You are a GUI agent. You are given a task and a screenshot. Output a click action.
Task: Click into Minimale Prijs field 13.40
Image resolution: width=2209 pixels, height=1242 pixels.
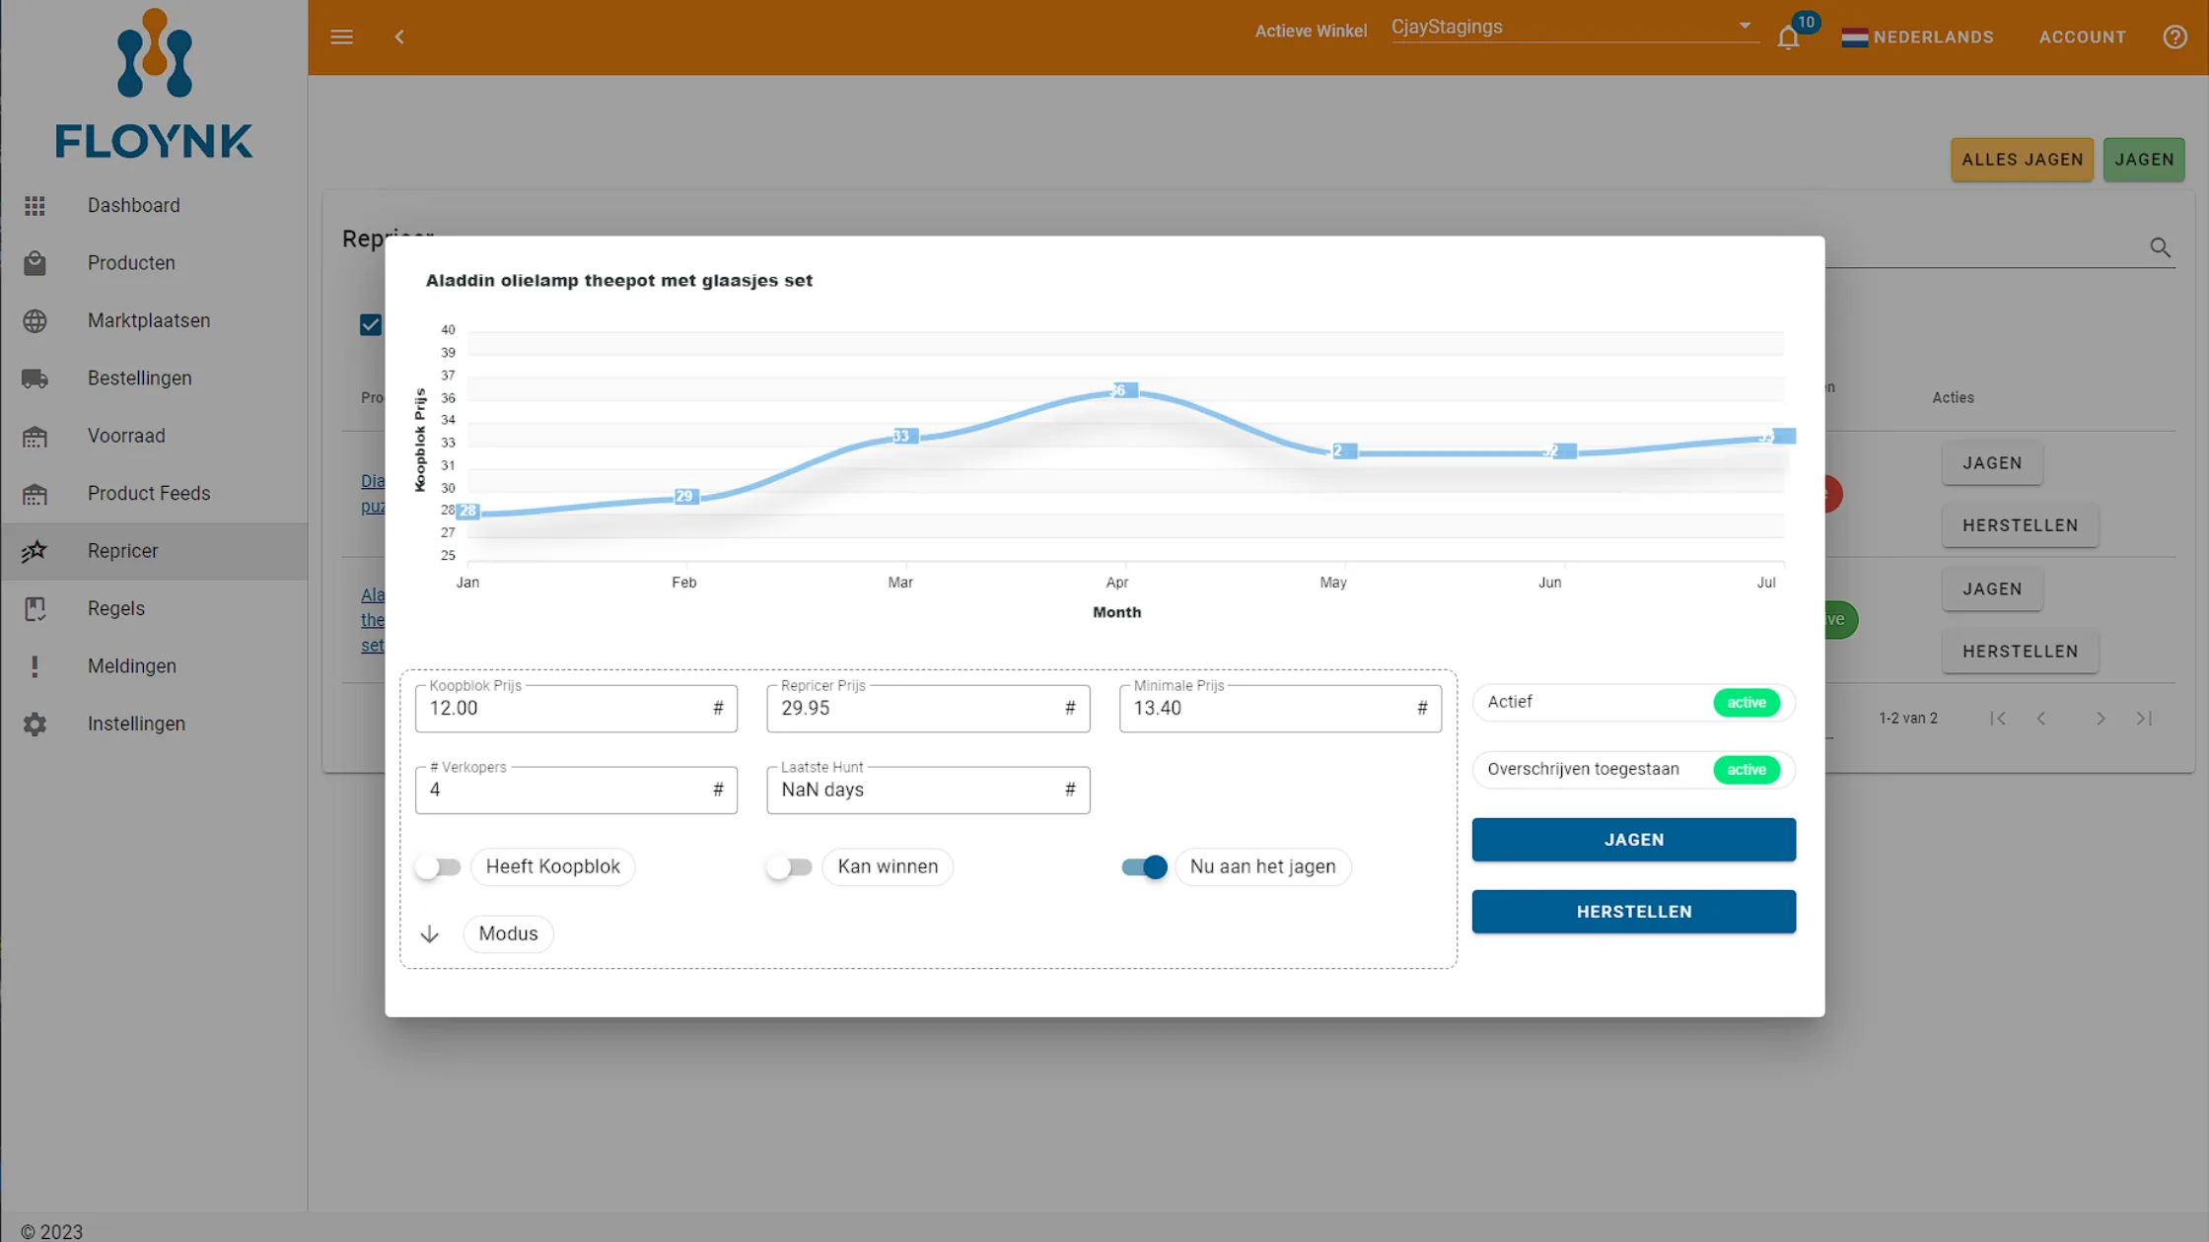[1280, 709]
